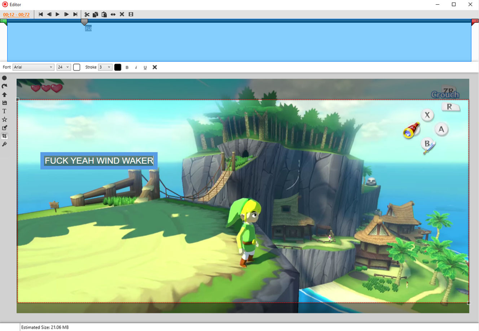Toggle underline text formatting
Viewport: 479px width, 331px height.
click(145, 68)
